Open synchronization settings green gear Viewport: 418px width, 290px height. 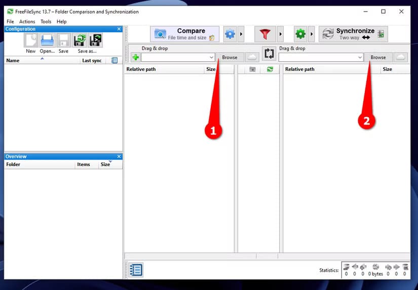(x=300, y=34)
